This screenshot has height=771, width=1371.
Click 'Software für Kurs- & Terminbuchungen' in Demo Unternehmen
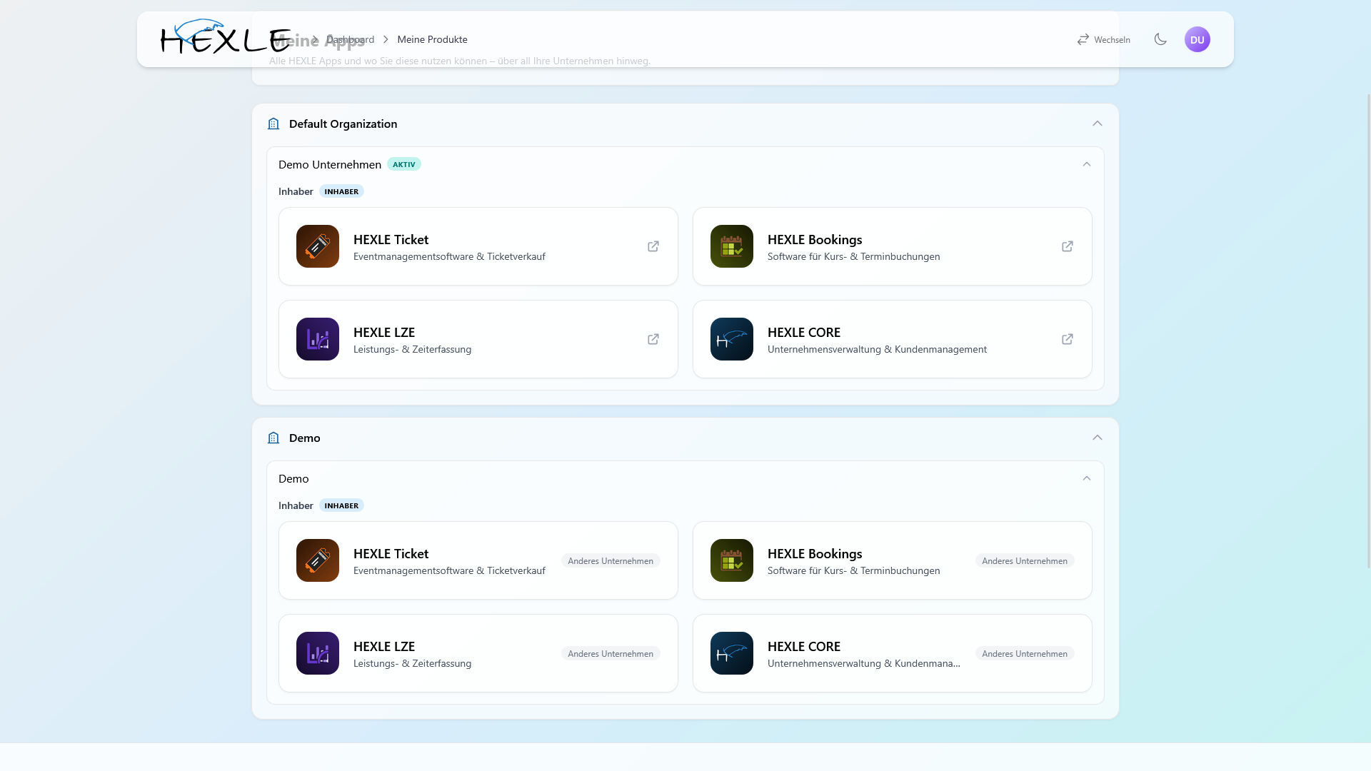(853, 256)
